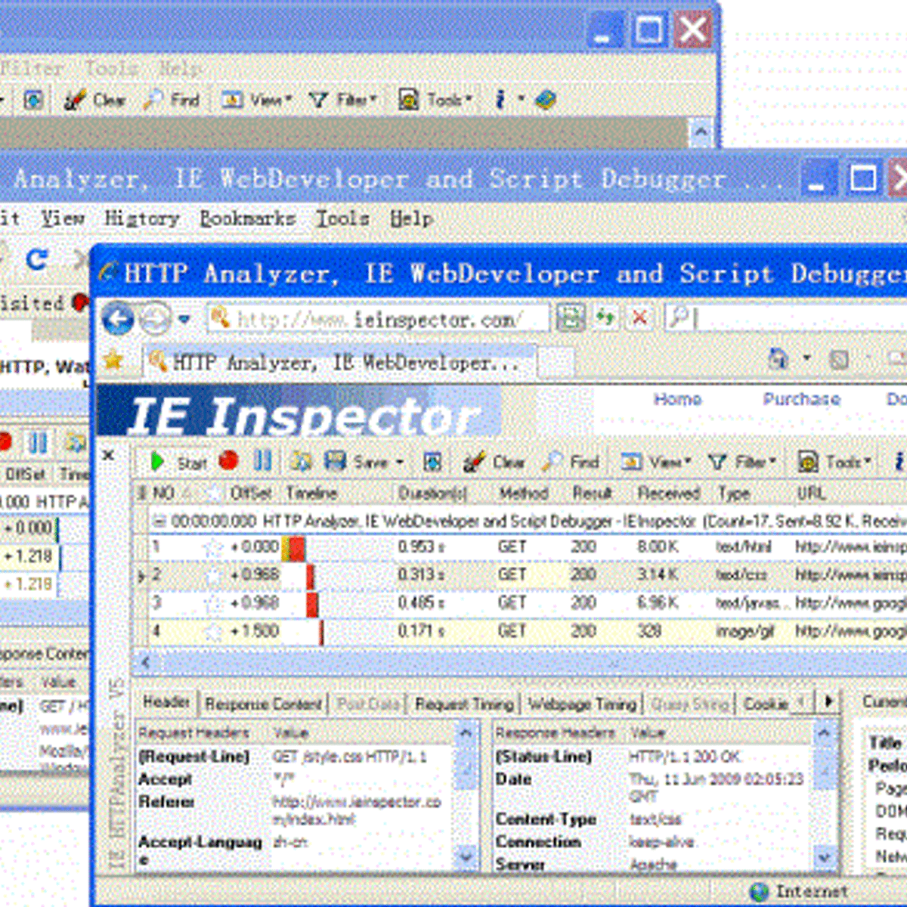Collapse the 00:00:00.000 session group row
This screenshot has width=907, height=907.
[159, 521]
